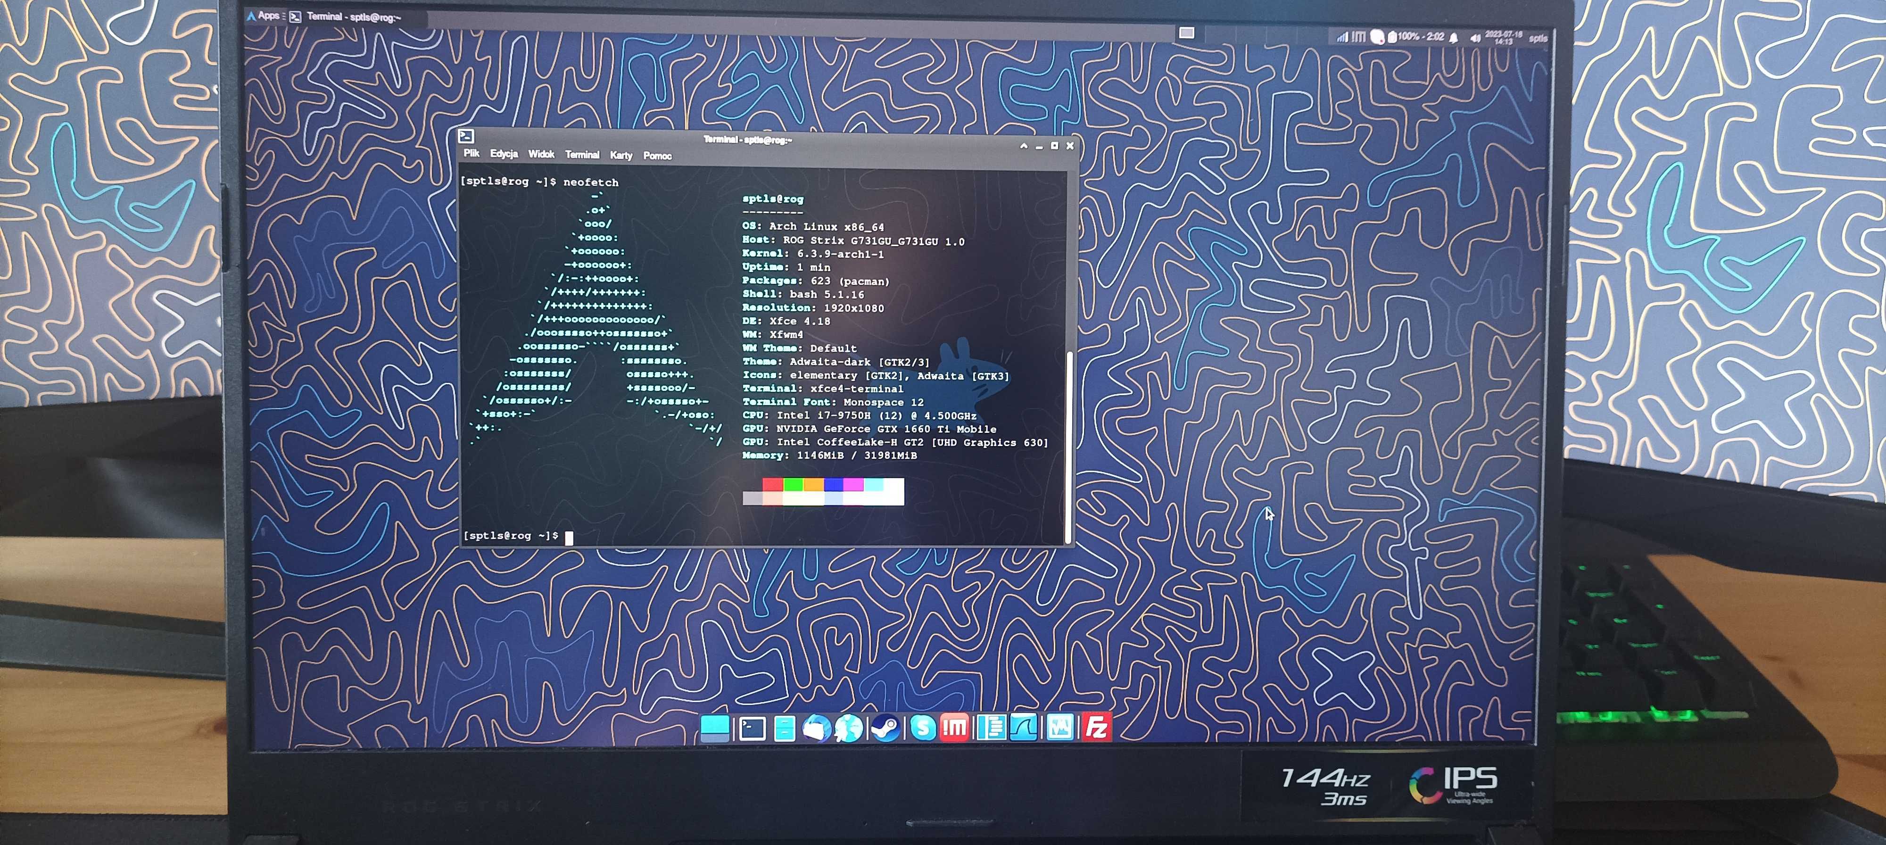Click 'Theme: Adwaita-dark [GTK2/3]' line
Viewport: 1886px width, 845px height.
(836, 362)
